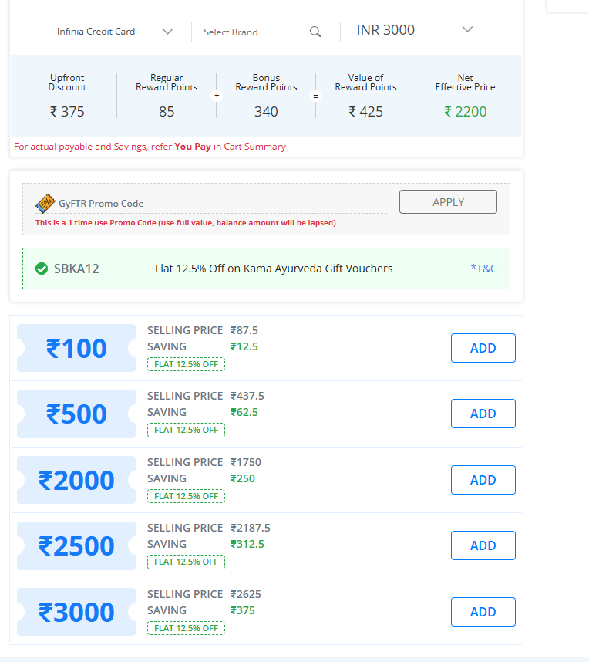Add the ₹2500 voucher to cart

click(x=483, y=545)
